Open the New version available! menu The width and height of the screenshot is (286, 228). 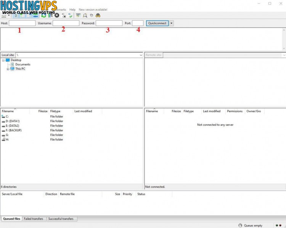pos(93,10)
